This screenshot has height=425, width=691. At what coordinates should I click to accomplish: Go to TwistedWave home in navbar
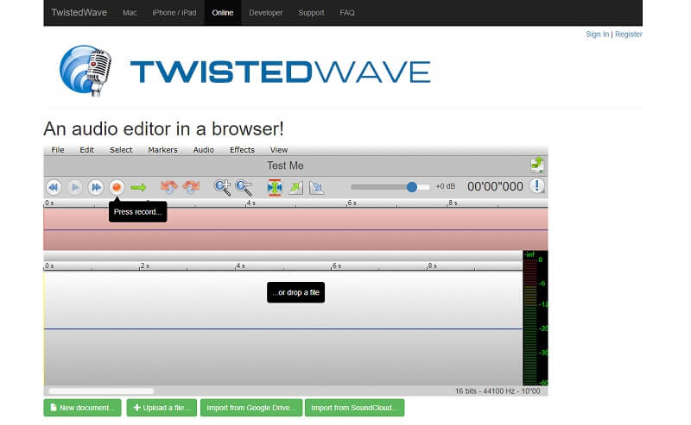79,12
